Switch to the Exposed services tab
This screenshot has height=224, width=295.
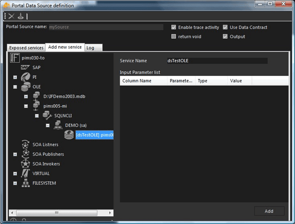click(x=26, y=48)
